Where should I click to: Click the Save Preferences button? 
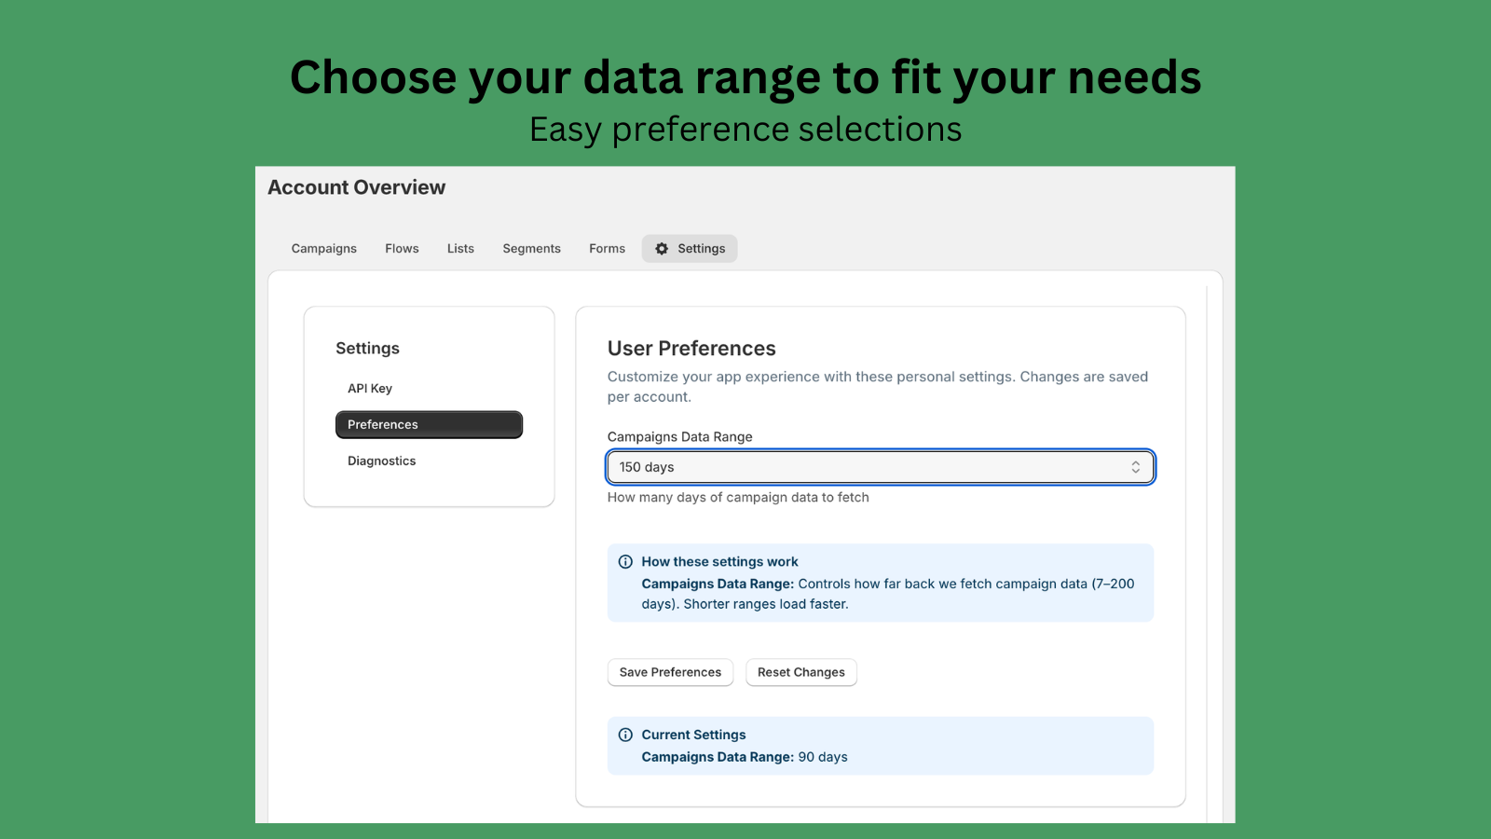coord(670,672)
